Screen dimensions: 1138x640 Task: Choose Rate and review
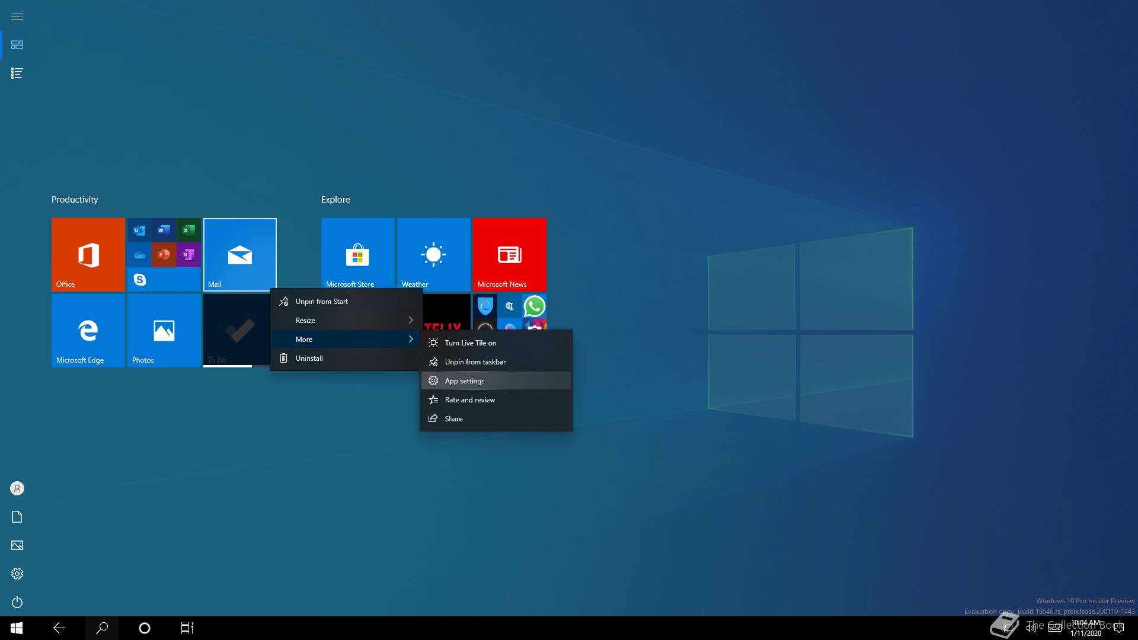pos(496,400)
